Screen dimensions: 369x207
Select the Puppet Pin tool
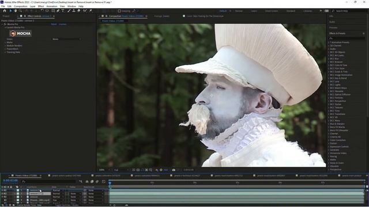pyautogui.click(x=91, y=11)
